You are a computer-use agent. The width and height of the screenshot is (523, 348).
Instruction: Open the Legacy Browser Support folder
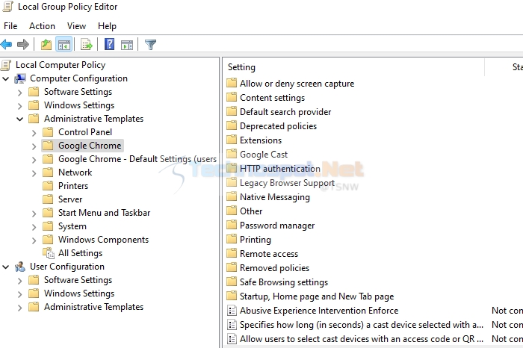click(287, 183)
